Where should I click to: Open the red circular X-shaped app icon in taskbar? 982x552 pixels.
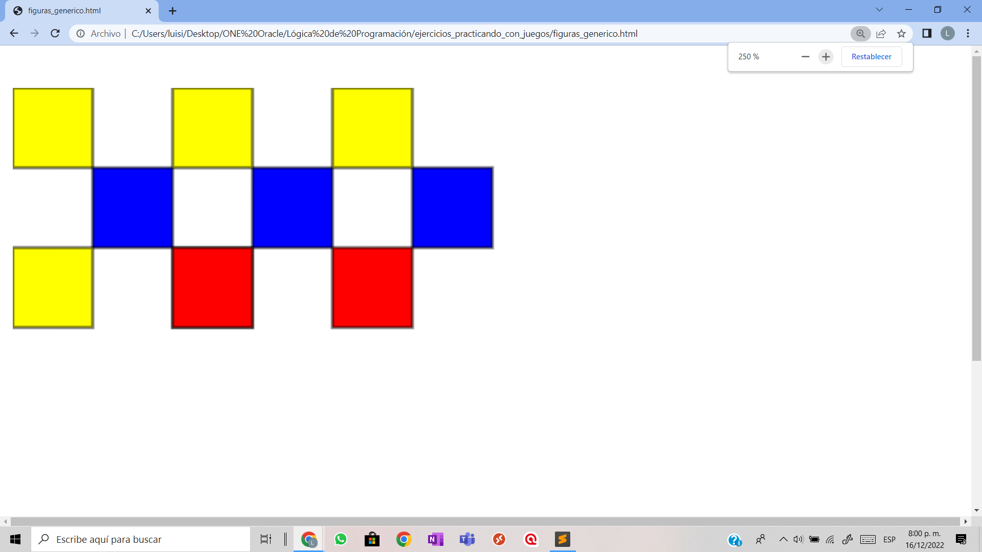499,539
